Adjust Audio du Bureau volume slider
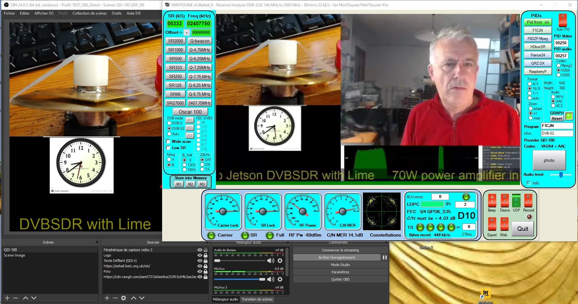Image resolution: width=578 pixels, height=304 pixels. click(x=240, y=261)
